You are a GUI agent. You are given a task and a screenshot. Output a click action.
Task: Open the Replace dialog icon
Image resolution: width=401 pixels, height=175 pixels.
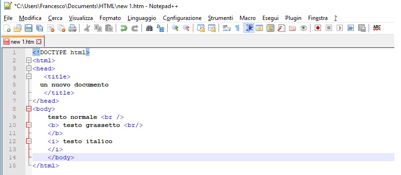(x=160, y=28)
